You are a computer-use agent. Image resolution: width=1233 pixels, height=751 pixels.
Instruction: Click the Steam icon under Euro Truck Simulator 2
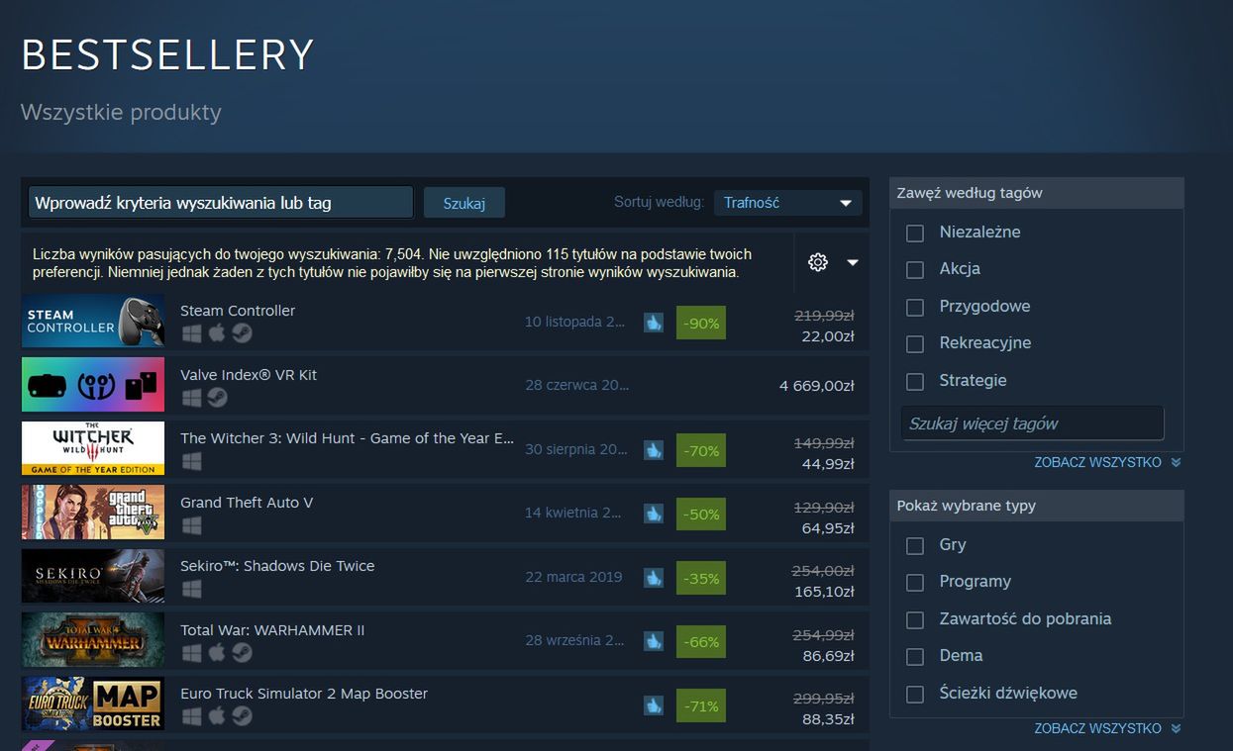click(242, 716)
